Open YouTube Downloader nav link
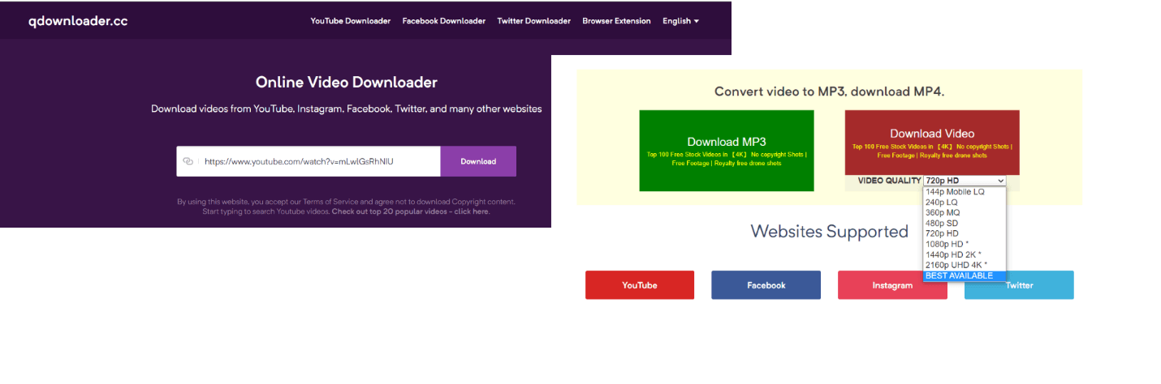The image size is (1161, 384). click(x=350, y=21)
